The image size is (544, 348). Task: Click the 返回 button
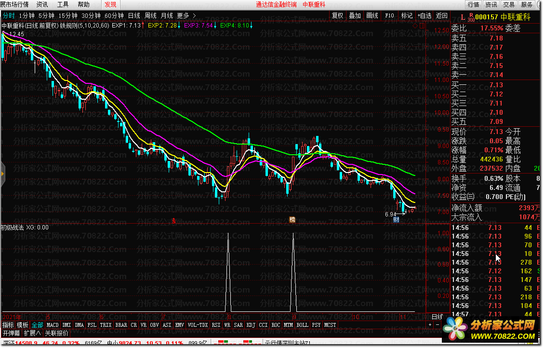coord(442,15)
